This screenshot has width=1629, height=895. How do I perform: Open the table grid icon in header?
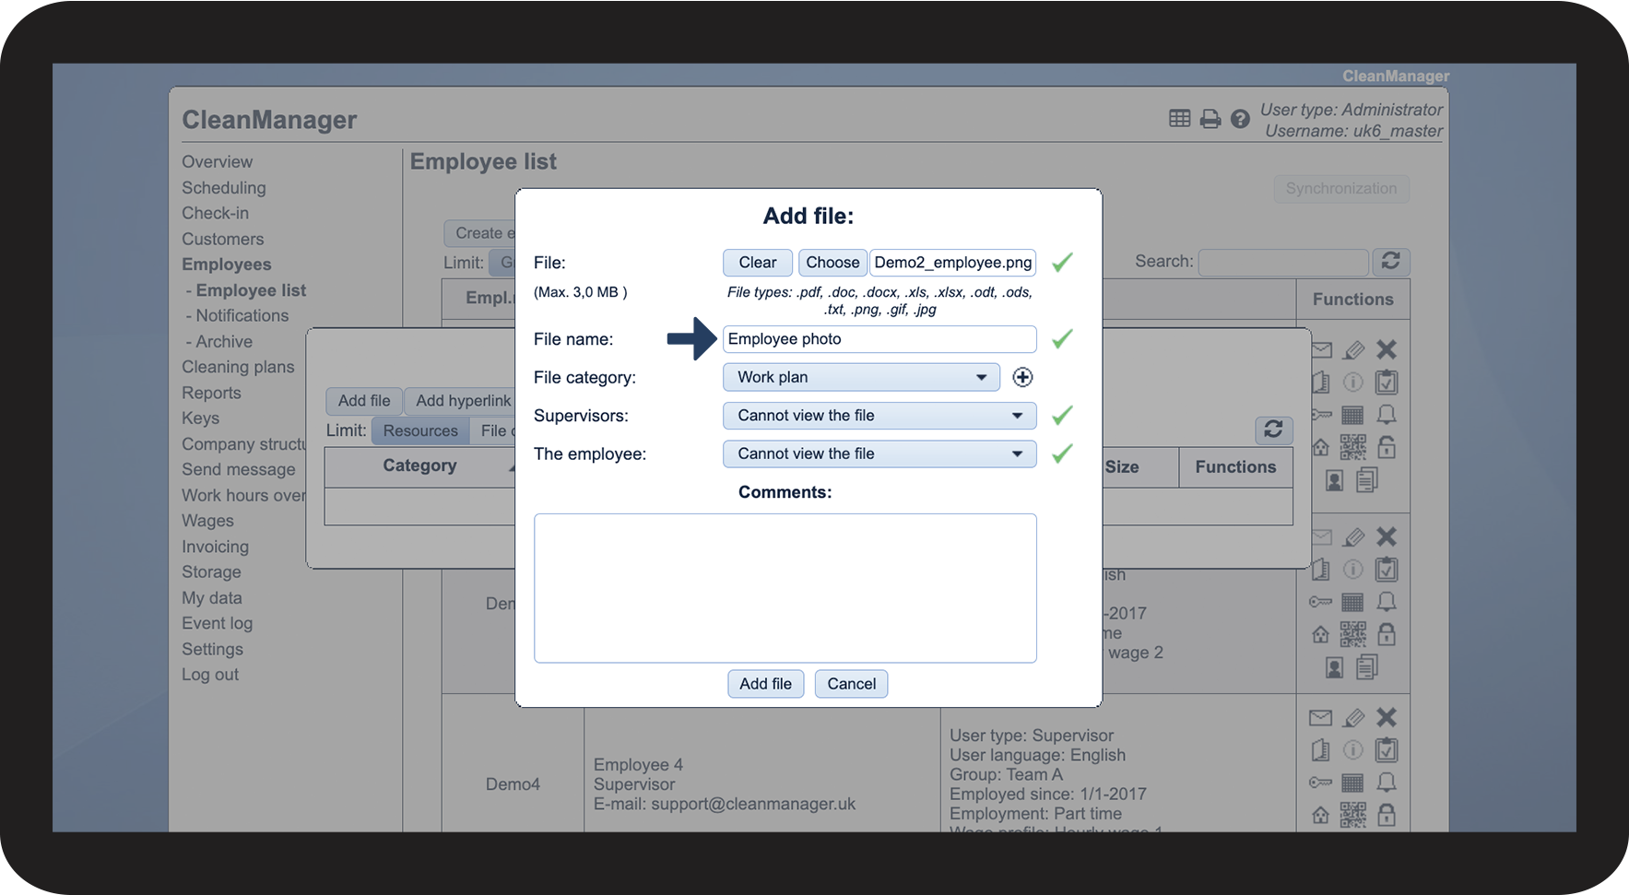(x=1179, y=118)
